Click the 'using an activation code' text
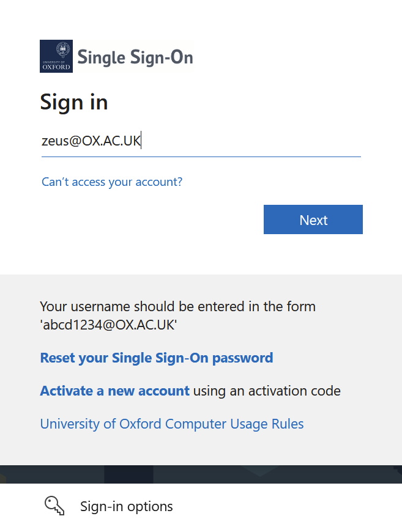 point(267,391)
